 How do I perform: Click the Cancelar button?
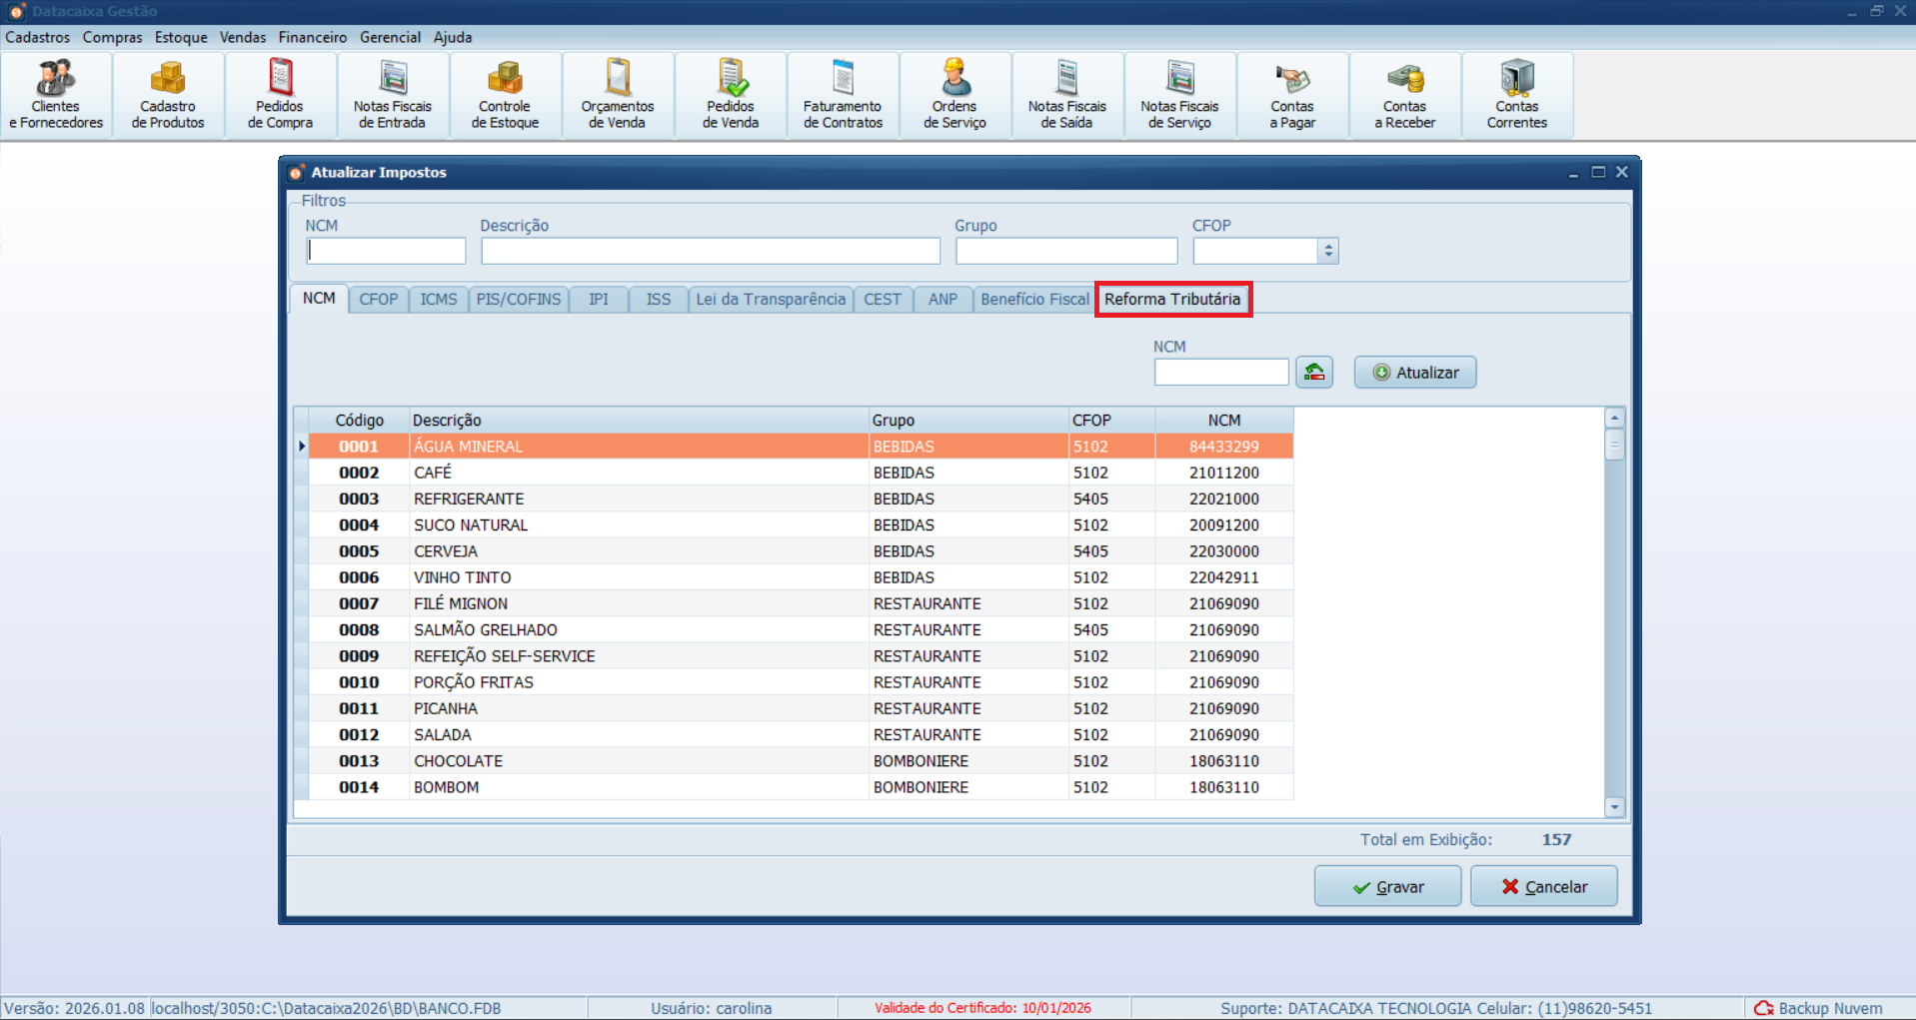(x=1543, y=886)
